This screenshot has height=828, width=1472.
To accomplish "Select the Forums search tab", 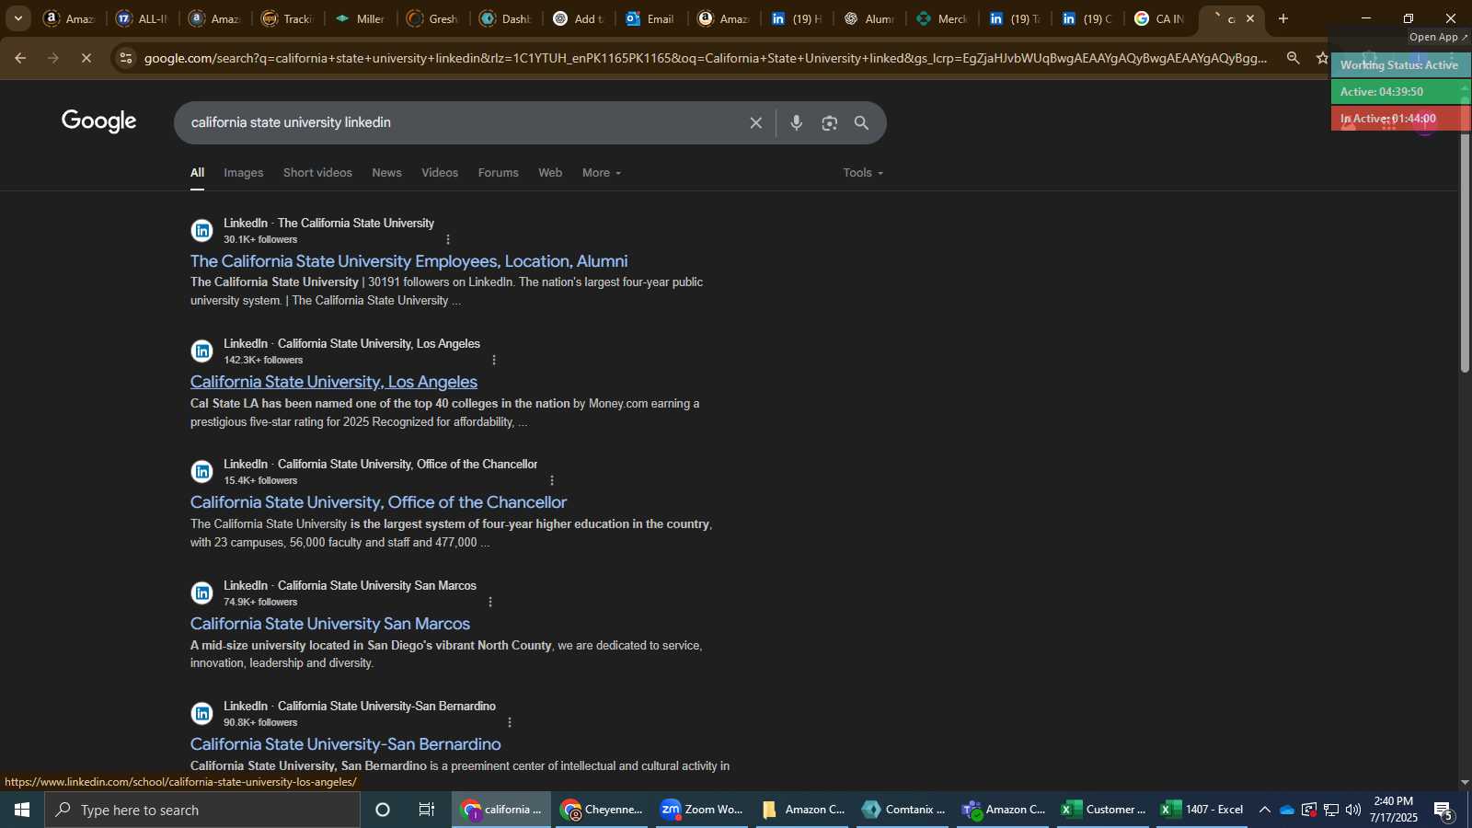I will tap(498, 173).
